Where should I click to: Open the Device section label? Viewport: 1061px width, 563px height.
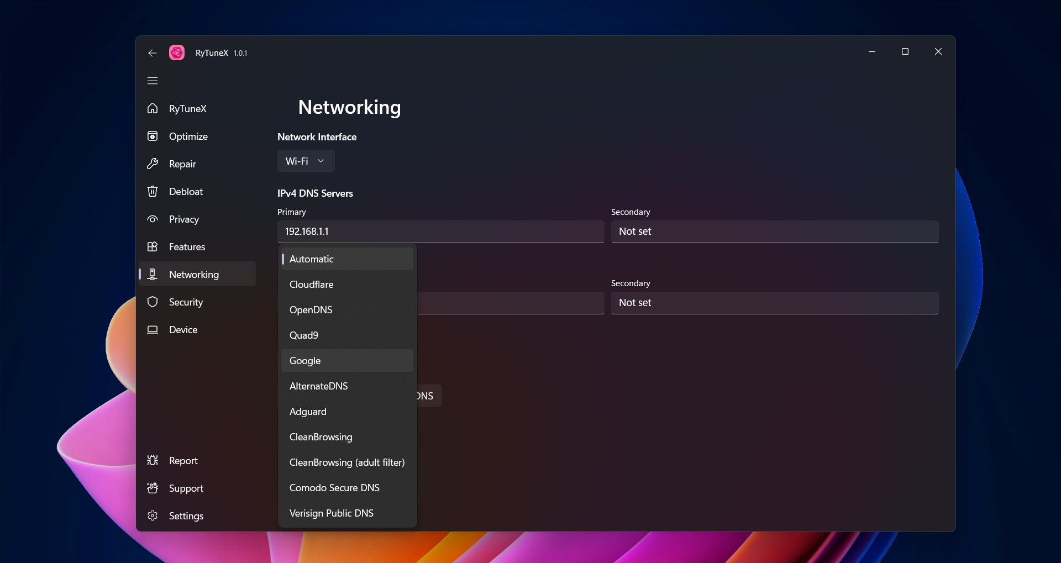tap(183, 329)
